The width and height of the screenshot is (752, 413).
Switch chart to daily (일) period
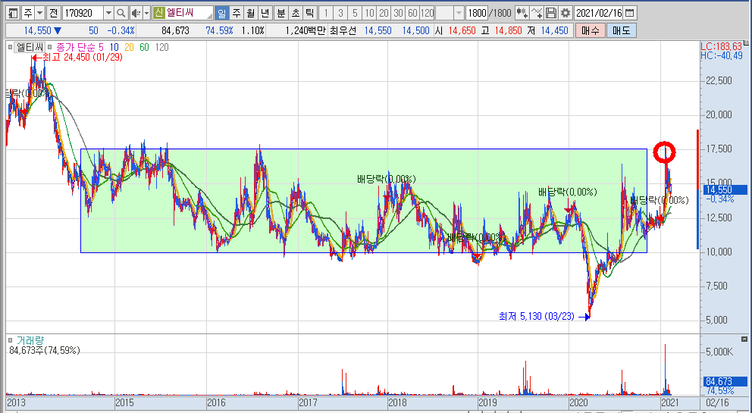pos(221,13)
